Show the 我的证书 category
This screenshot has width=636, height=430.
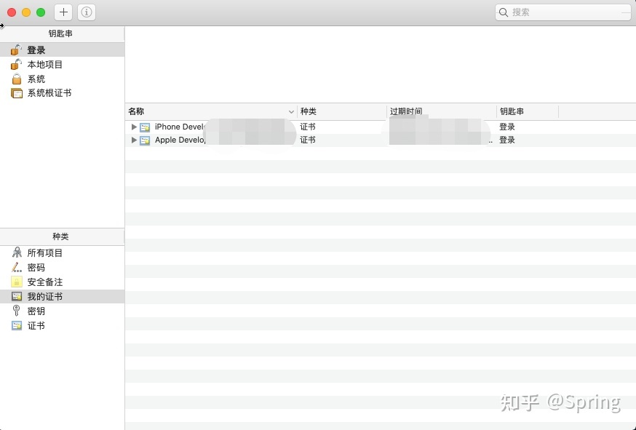62,297
